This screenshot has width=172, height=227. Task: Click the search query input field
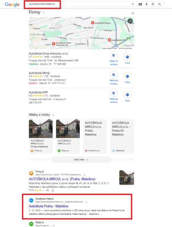pyautogui.click(x=78, y=4)
